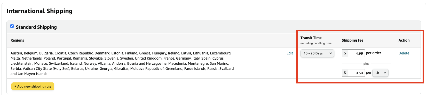Click the Shipping fee column header

[x=352, y=40]
